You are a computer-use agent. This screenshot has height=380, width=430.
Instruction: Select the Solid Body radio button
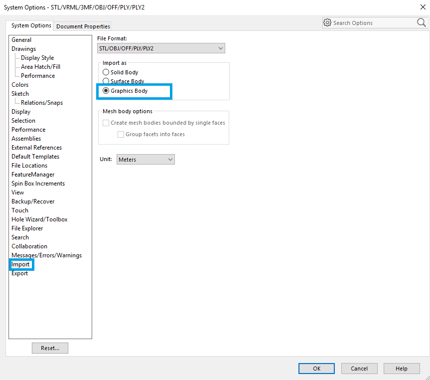(x=106, y=72)
